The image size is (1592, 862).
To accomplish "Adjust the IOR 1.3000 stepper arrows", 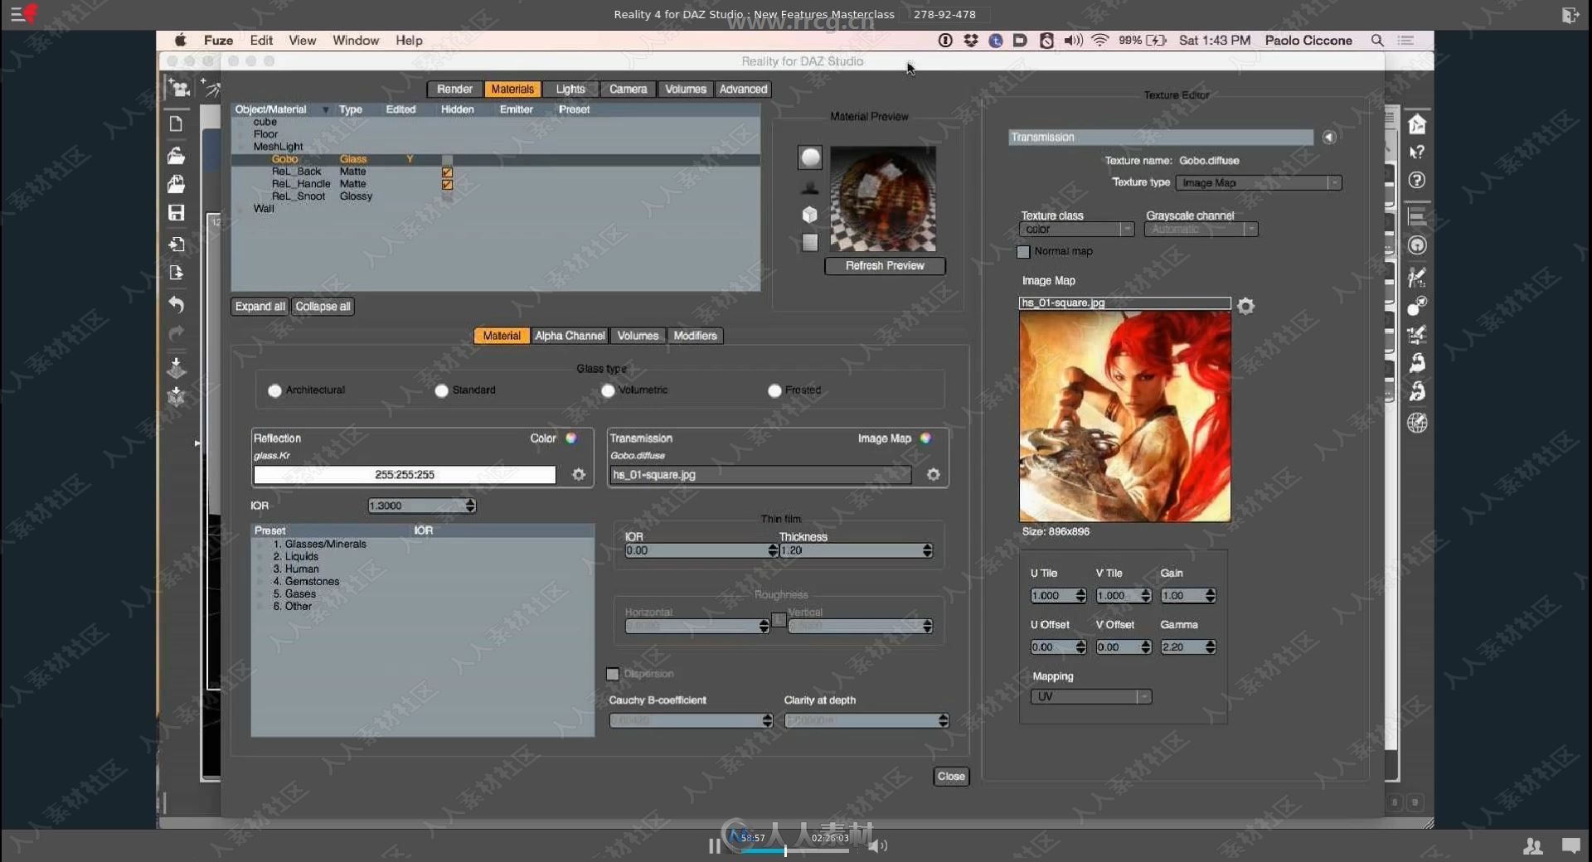I will tap(470, 506).
